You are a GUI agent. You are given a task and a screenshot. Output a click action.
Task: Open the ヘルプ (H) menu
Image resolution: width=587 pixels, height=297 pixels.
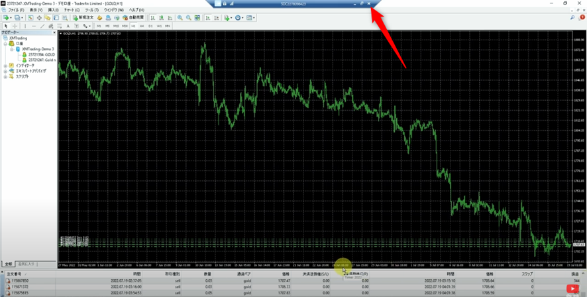tap(136, 10)
